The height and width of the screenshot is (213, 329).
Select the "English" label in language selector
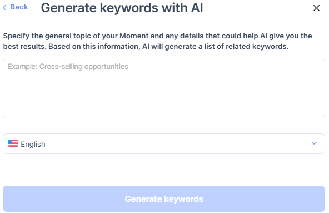point(33,144)
